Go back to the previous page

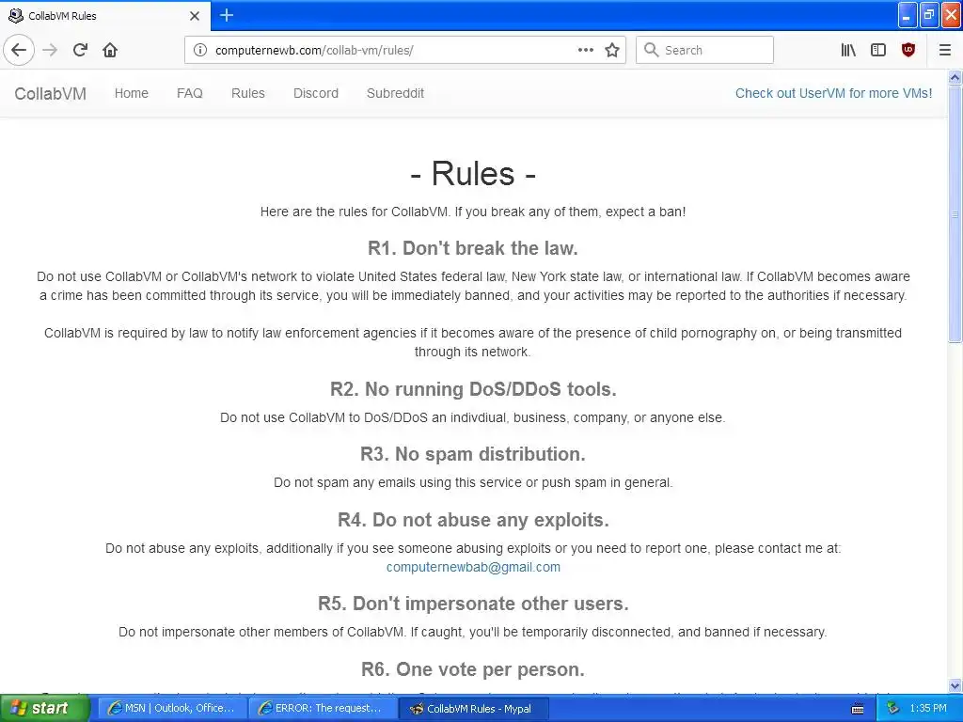click(x=19, y=51)
